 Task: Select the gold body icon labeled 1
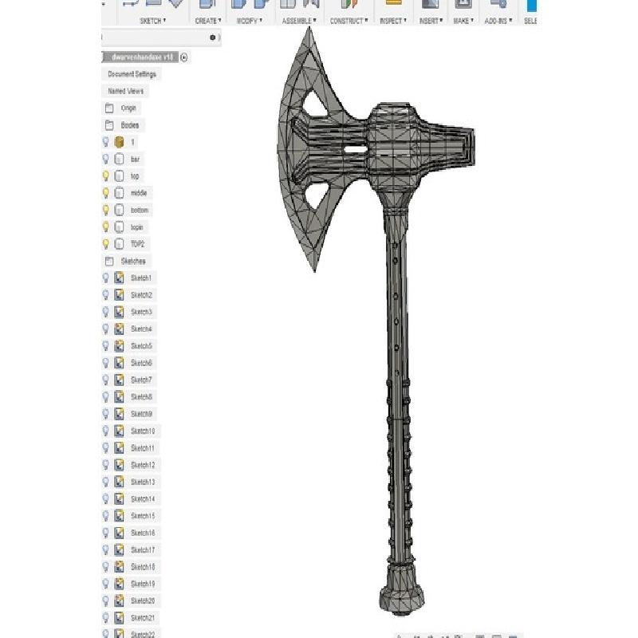[x=119, y=142]
